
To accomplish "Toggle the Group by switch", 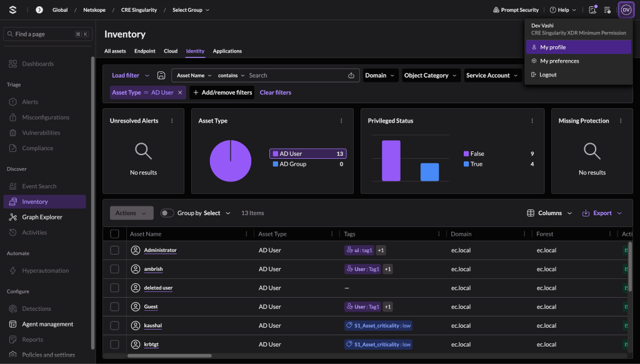I will pyautogui.click(x=167, y=213).
